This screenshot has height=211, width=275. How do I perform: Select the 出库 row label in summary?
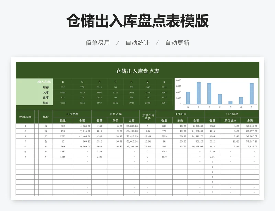click(x=34, y=97)
